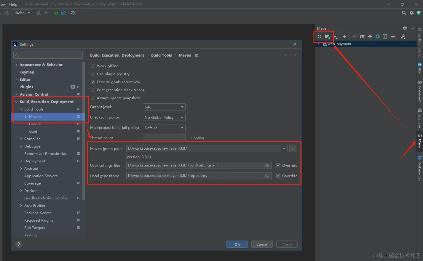Expand Editor settings node
This screenshot has width=423, height=261.
pyautogui.click(x=16, y=79)
